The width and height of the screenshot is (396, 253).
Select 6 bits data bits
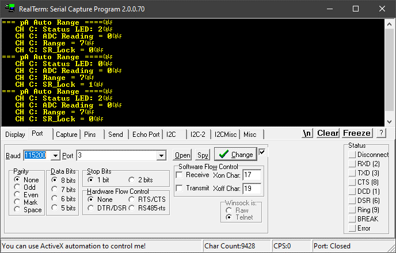[x=54, y=198]
